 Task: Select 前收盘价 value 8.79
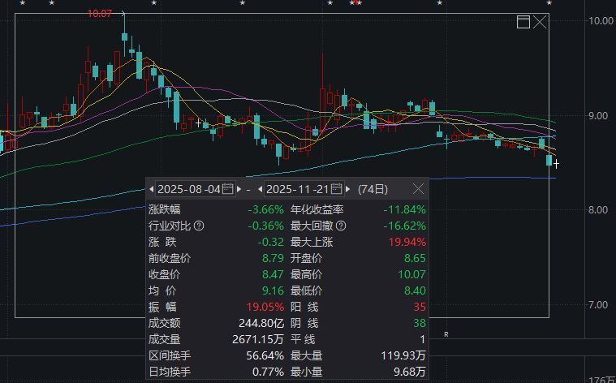coord(273,259)
